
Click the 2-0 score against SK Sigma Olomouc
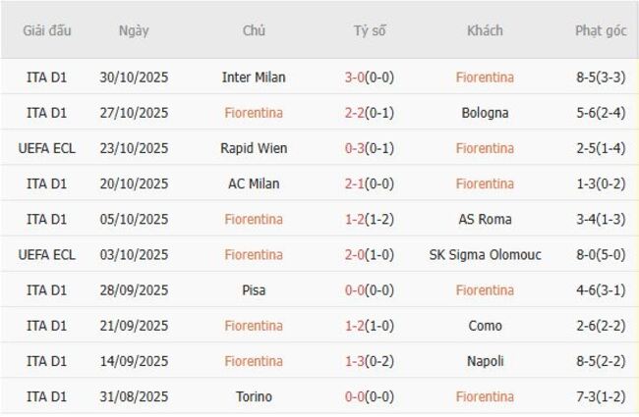click(356, 255)
